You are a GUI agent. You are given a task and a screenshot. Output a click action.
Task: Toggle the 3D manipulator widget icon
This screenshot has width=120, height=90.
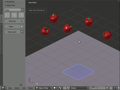point(68,88)
